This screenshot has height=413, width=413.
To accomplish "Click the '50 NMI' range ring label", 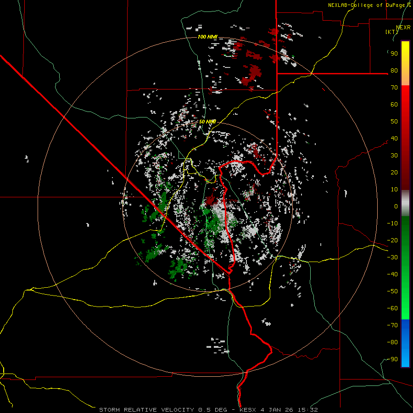I will [x=207, y=122].
